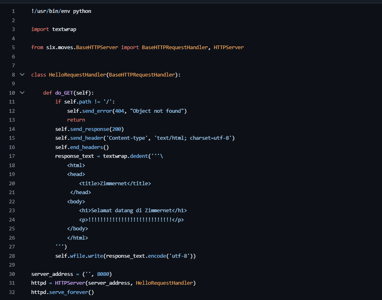Select line number 20
This screenshot has height=300, width=382.
point(12,183)
